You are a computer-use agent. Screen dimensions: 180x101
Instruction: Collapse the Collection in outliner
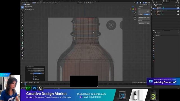click(x=155, y=6)
